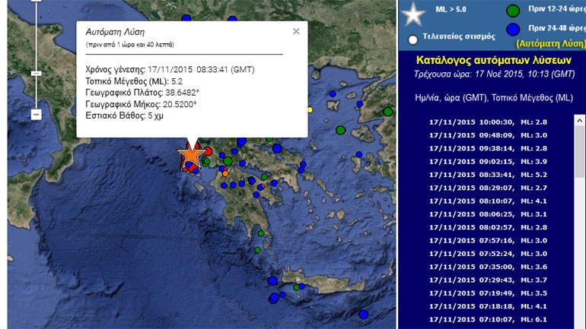586x329 pixels.
Task: Select the yellow earthquake marker on the map
Action: click(310, 110)
